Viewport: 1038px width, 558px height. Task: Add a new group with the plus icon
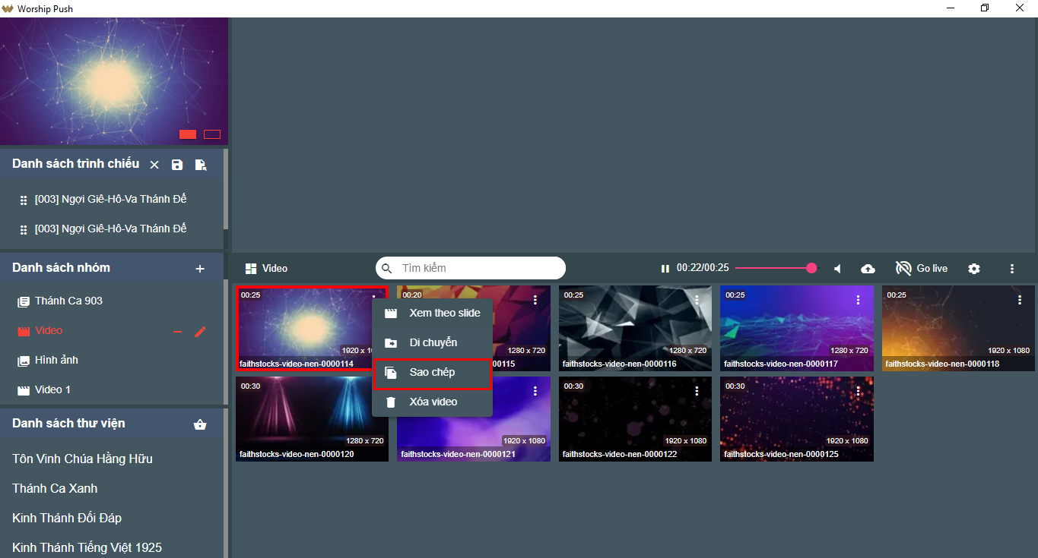coord(200,269)
